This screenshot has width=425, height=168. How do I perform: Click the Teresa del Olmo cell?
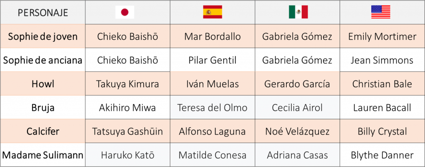[212, 107]
